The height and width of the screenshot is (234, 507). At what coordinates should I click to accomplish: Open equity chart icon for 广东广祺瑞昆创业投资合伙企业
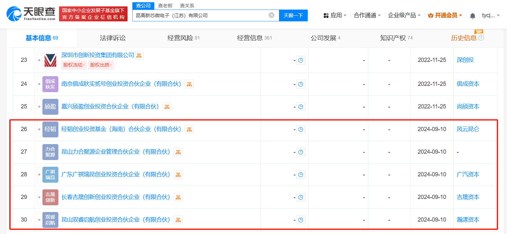pyautogui.click(x=178, y=175)
